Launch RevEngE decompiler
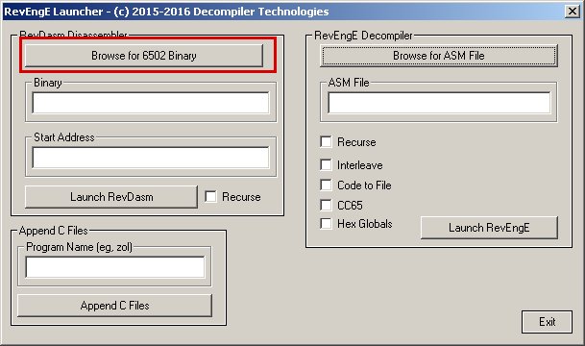 pos(489,228)
